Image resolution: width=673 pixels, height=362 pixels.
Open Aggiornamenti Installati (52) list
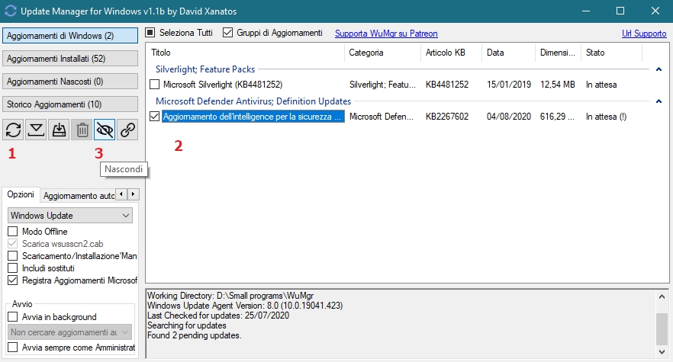click(70, 59)
